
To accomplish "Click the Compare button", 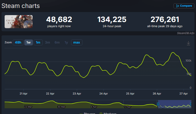I will [x=184, y=6].
